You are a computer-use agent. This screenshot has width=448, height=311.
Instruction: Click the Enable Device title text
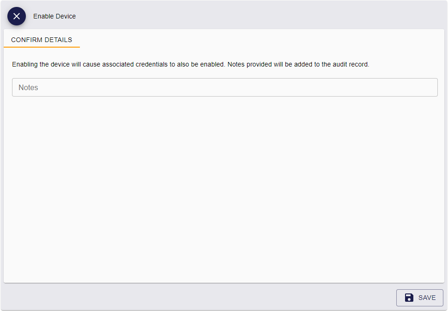tap(54, 16)
